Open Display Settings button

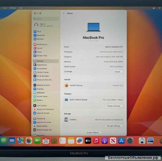coord(114,106)
